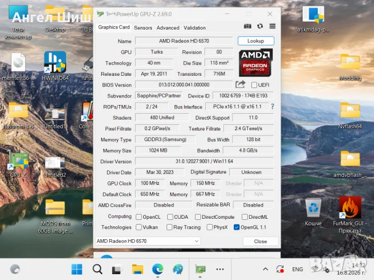Click the Name field AMD Radeon HD 6570
The image size is (374, 280).
coord(183,41)
